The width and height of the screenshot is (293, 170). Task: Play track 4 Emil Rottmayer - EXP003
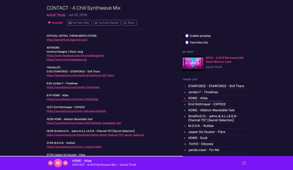click(x=214, y=104)
